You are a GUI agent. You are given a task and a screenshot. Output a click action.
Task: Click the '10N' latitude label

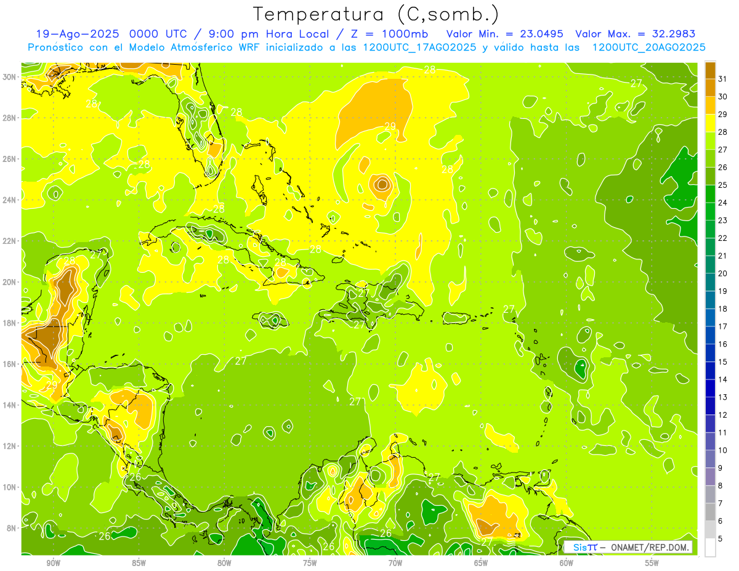click(x=10, y=487)
